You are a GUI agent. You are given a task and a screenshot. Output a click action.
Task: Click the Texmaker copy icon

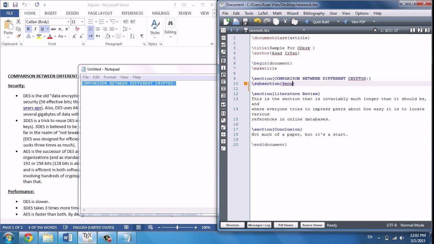(276, 21)
